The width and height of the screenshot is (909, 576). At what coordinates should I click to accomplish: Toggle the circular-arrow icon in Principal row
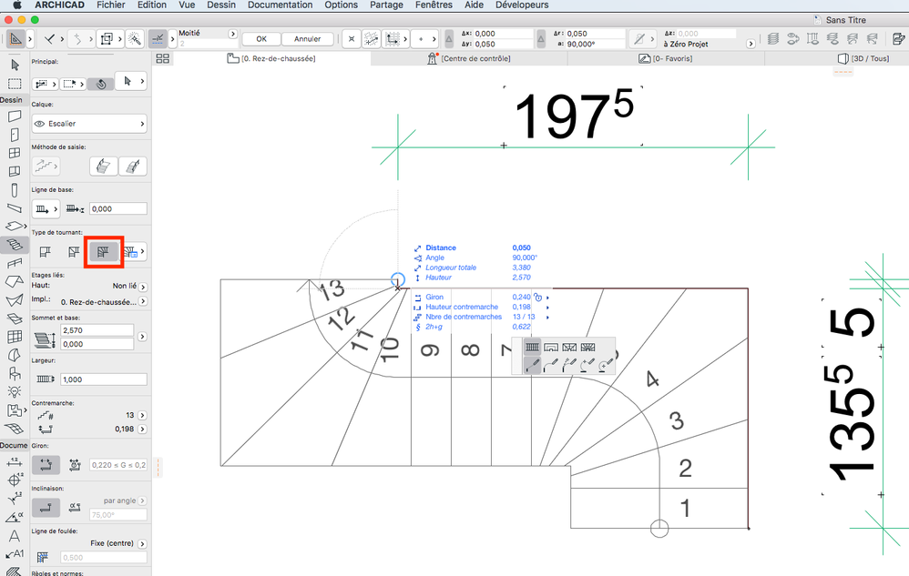[x=101, y=84]
